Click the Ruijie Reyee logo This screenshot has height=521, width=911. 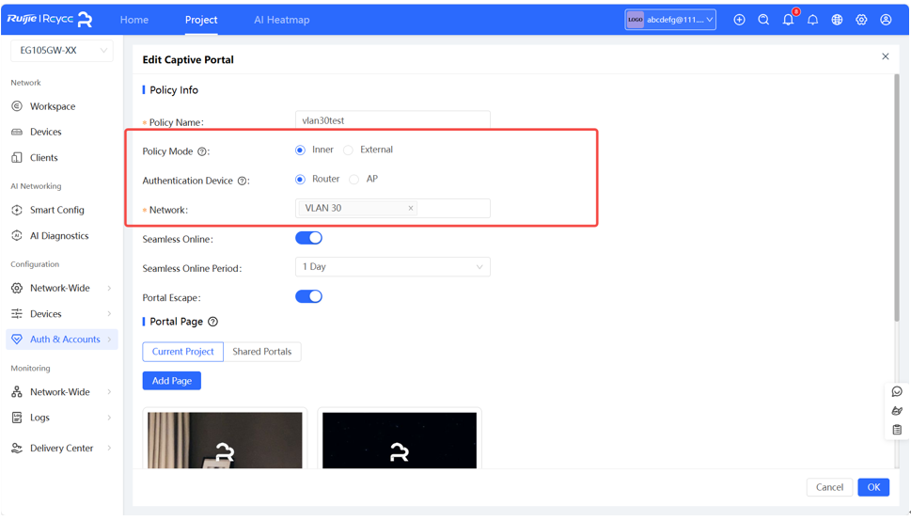[50, 19]
